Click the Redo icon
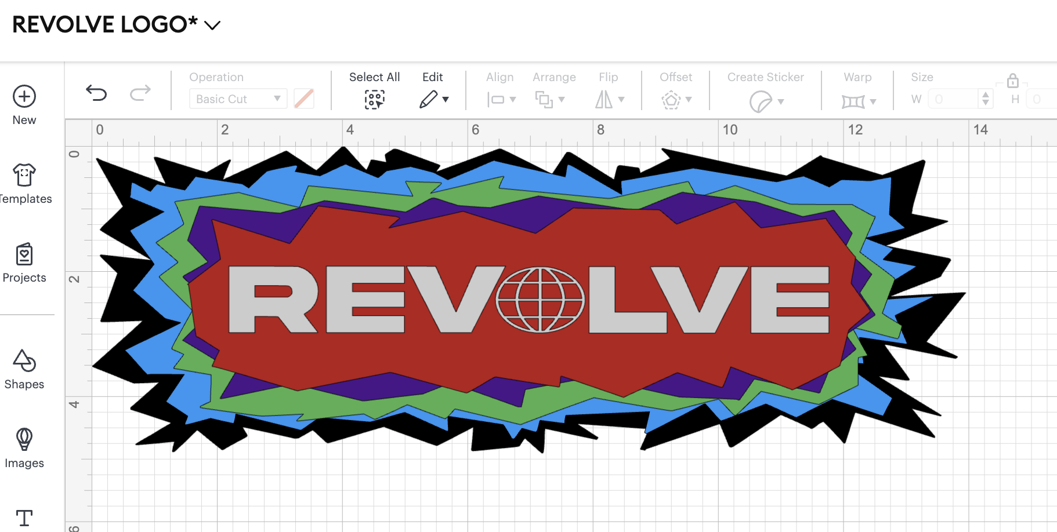This screenshot has height=532, width=1057. tap(139, 93)
